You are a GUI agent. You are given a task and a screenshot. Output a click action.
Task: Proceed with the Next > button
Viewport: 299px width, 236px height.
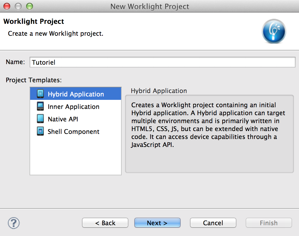[157, 223]
